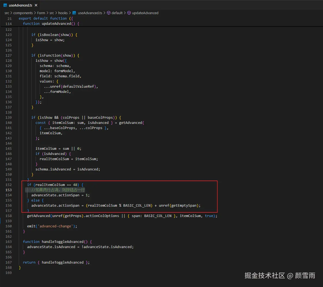Click line number 163 in gutter
This screenshot has width=323, height=287.
8,242
